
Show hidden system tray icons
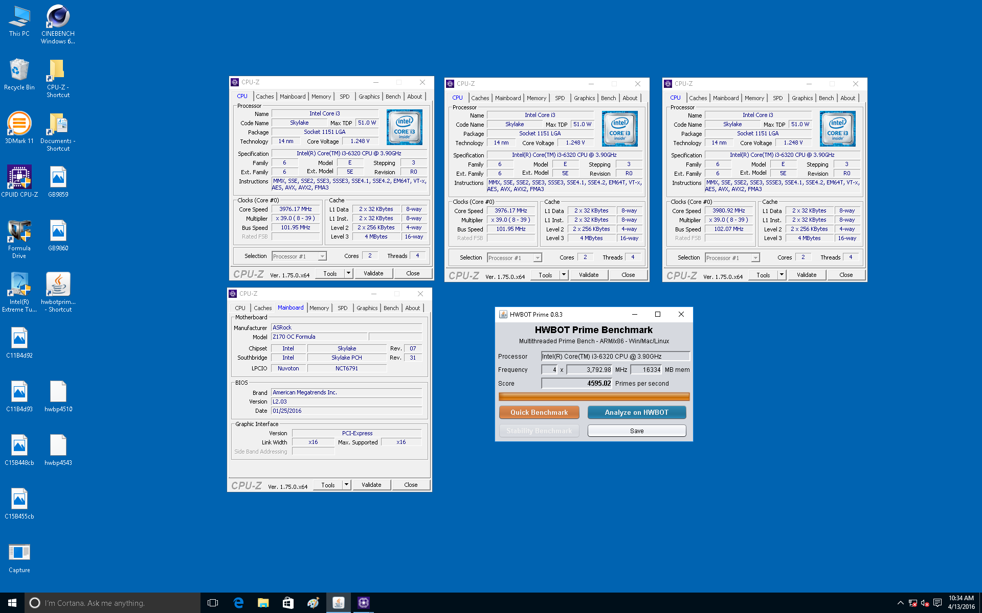pos(901,603)
